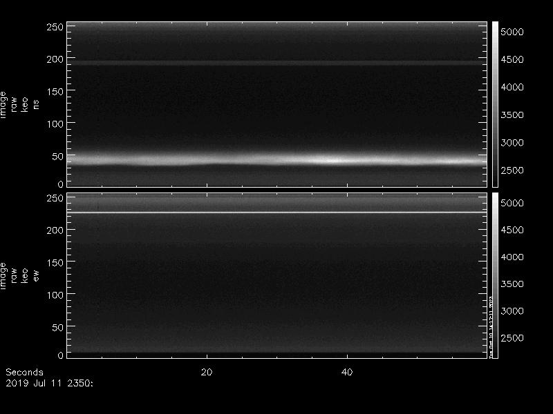Click the '150' tick label on the ns keogram
553x414 pixels.
click(x=55, y=92)
